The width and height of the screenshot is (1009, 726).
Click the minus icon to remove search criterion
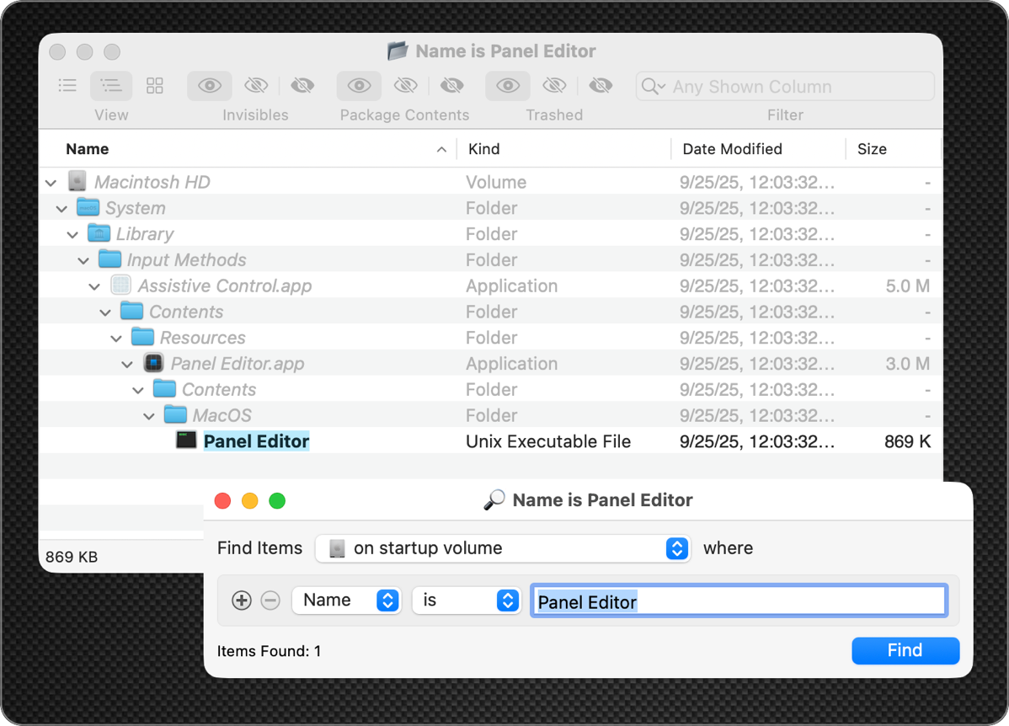270,601
